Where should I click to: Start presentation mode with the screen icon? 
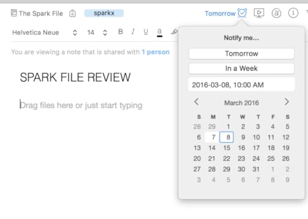point(259,13)
